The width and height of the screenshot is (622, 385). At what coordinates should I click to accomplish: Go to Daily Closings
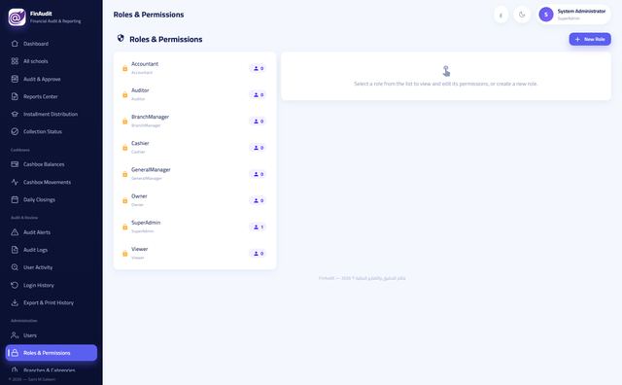52,199
